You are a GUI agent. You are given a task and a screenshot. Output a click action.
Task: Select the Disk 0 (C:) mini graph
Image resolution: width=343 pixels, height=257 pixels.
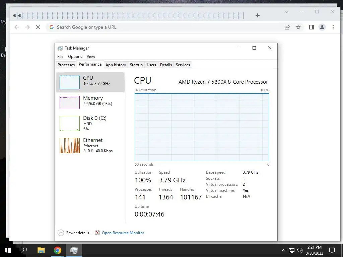[x=70, y=123]
